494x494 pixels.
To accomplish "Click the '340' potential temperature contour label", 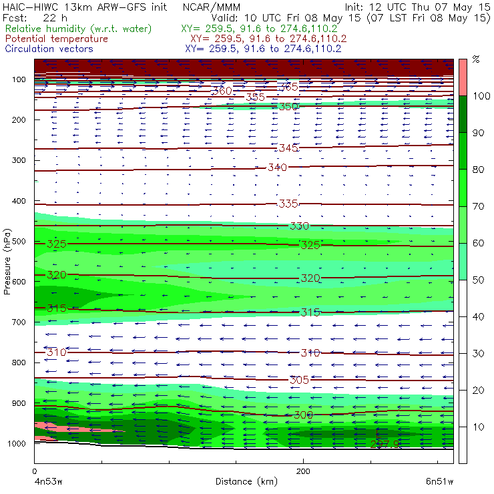I will (277, 168).
